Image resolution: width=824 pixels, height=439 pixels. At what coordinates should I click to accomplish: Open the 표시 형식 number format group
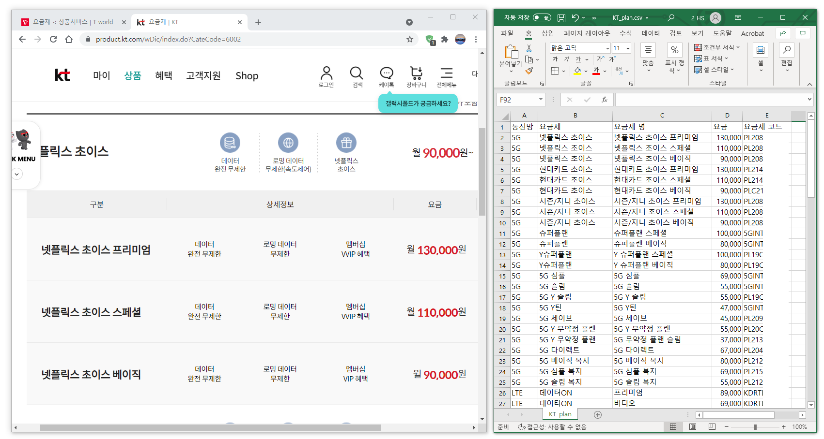coord(674,58)
